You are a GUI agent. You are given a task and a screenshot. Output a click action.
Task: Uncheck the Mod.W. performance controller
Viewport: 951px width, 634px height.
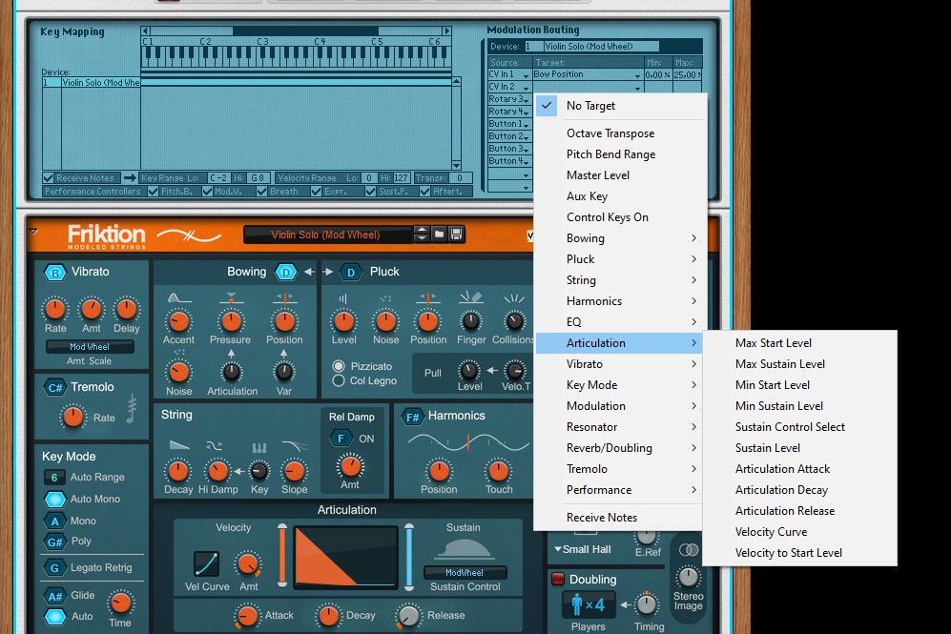coord(206,191)
